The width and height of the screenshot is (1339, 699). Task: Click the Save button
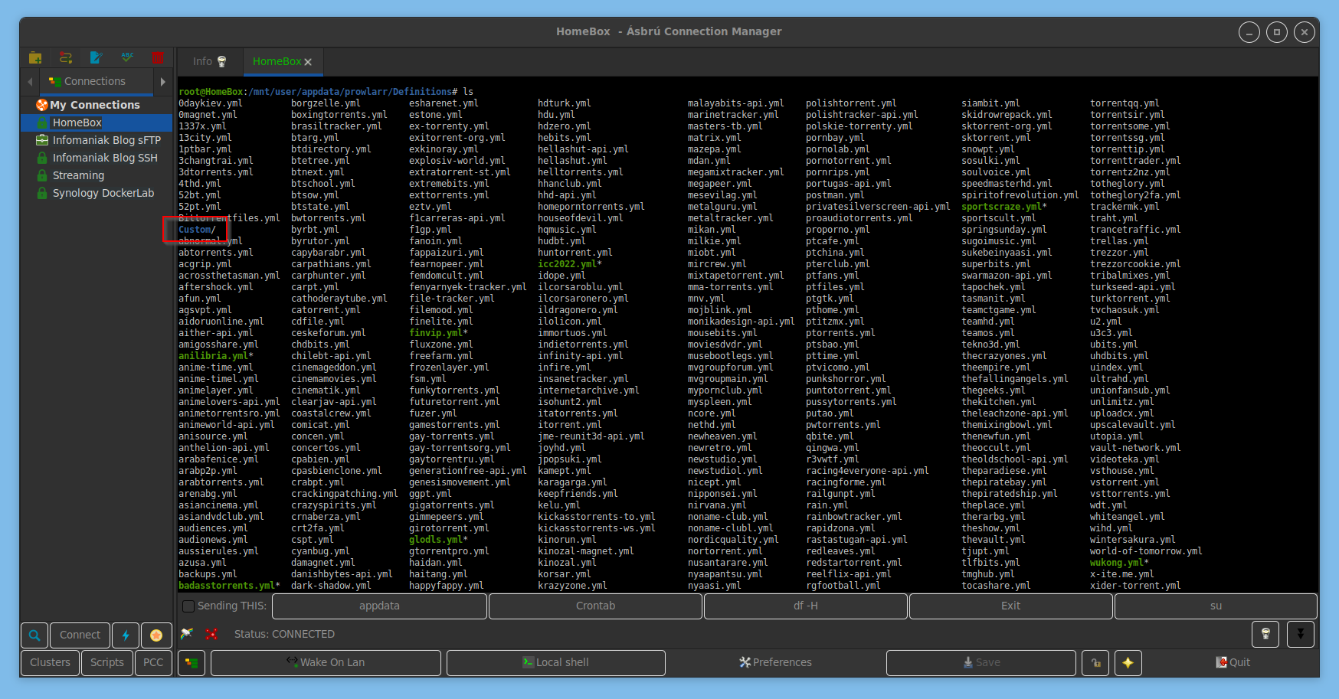pos(981,663)
